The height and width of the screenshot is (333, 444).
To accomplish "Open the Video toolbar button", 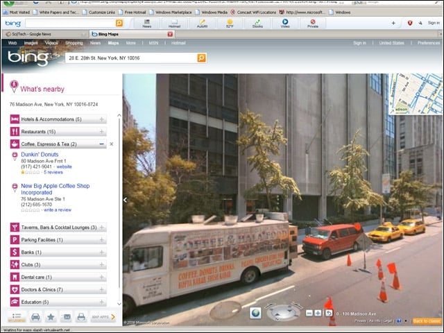I will pos(285,24).
